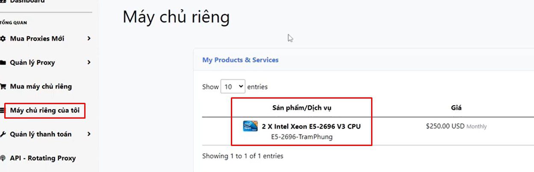Click the list icon beside Máy chủ riêng của tôi
The height and width of the screenshot is (172, 534).
click(x=2, y=111)
